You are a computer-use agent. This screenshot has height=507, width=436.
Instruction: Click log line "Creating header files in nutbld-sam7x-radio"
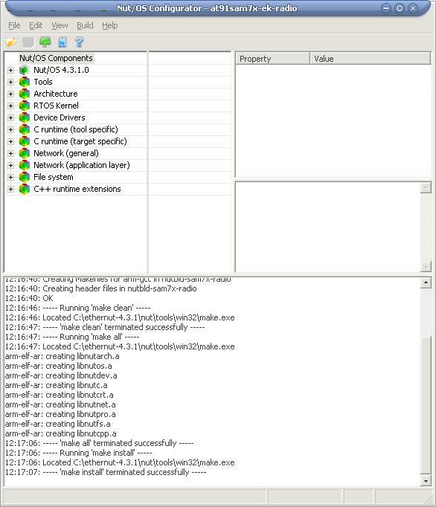[101, 288]
